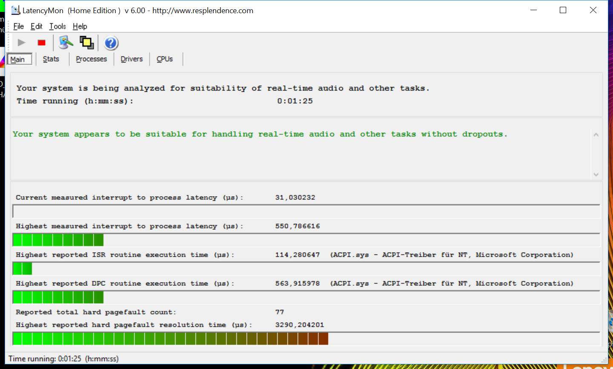Click the LatencyMon app icon in title bar
The width and height of the screenshot is (613, 369).
click(x=16, y=10)
